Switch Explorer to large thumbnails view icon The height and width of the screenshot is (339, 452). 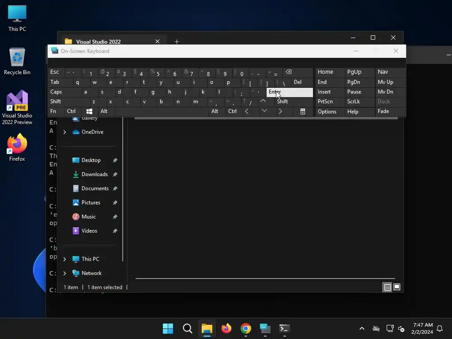pyautogui.click(x=397, y=287)
